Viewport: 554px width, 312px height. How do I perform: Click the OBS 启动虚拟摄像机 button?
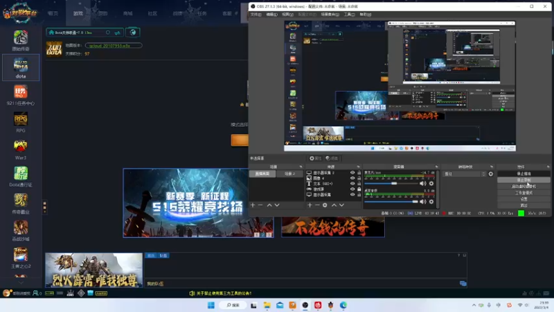click(524, 187)
